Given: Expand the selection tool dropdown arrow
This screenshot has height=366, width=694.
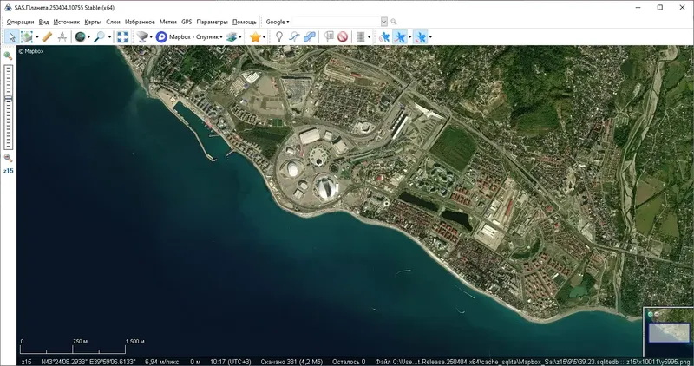Looking at the screenshot, I should point(36,37).
